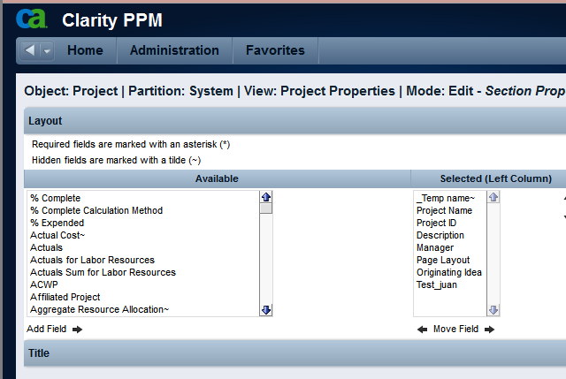
Task: Select 'Actuals for Labor Resources' field
Action: [92, 260]
